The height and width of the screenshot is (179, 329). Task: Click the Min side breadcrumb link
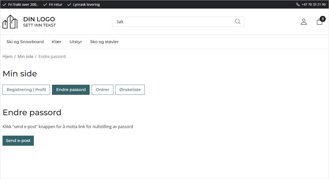[25, 56]
